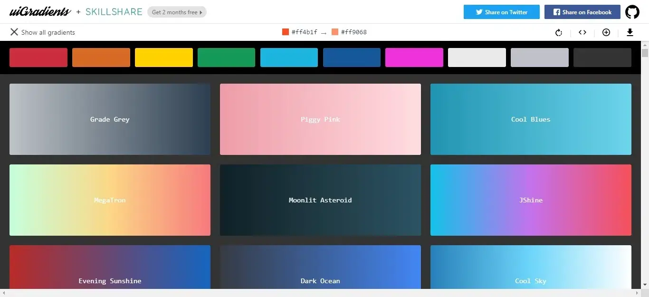Click the vertical scrollbar up arrow
649x297 pixels.
pos(645,45)
